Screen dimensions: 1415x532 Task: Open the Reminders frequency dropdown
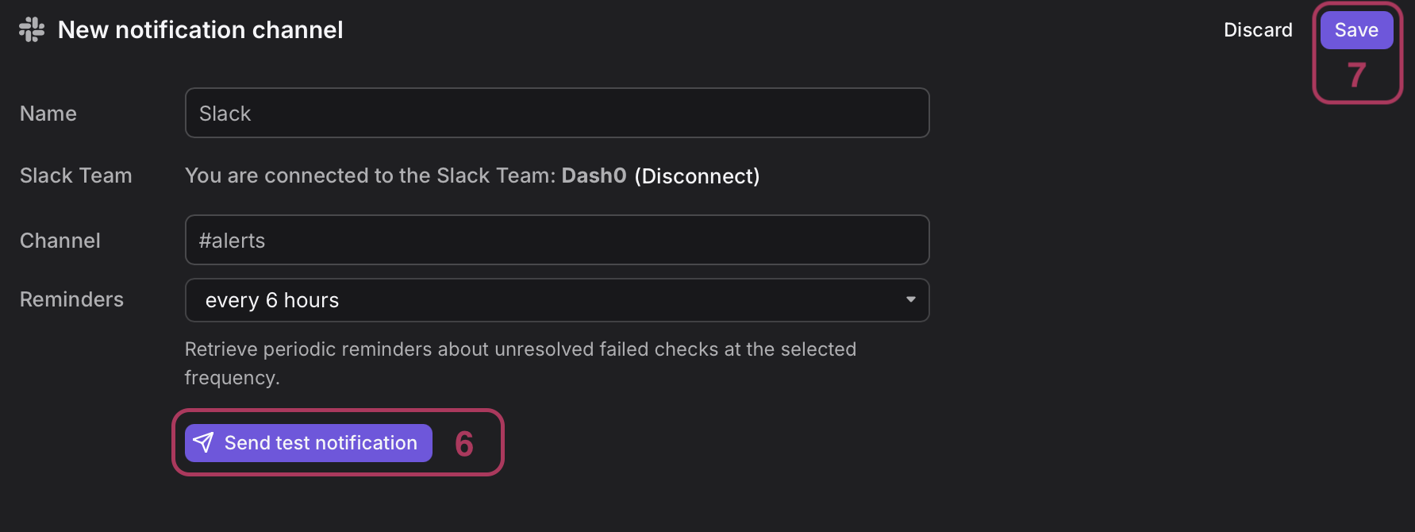557,300
